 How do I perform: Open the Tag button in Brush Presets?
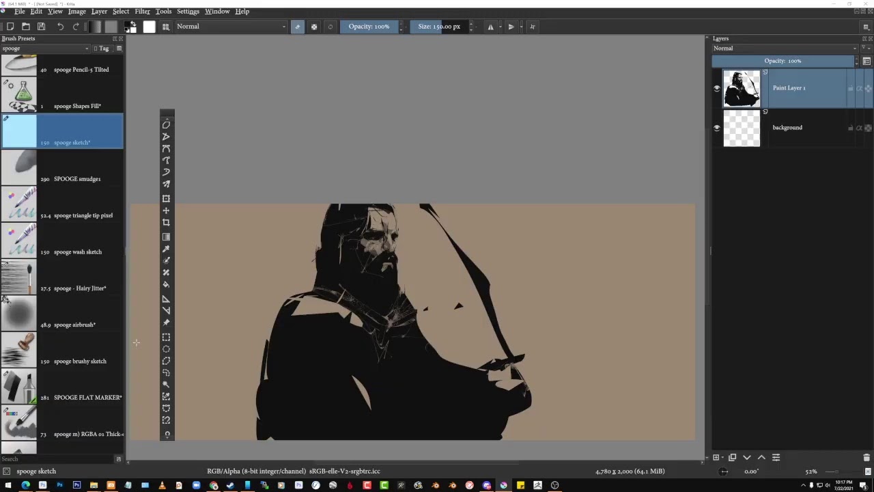click(x=102, y=49)
